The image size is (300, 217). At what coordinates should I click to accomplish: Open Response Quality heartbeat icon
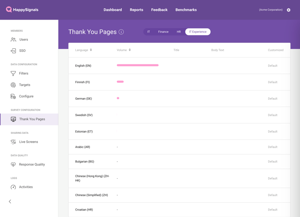tap(13, 164)
